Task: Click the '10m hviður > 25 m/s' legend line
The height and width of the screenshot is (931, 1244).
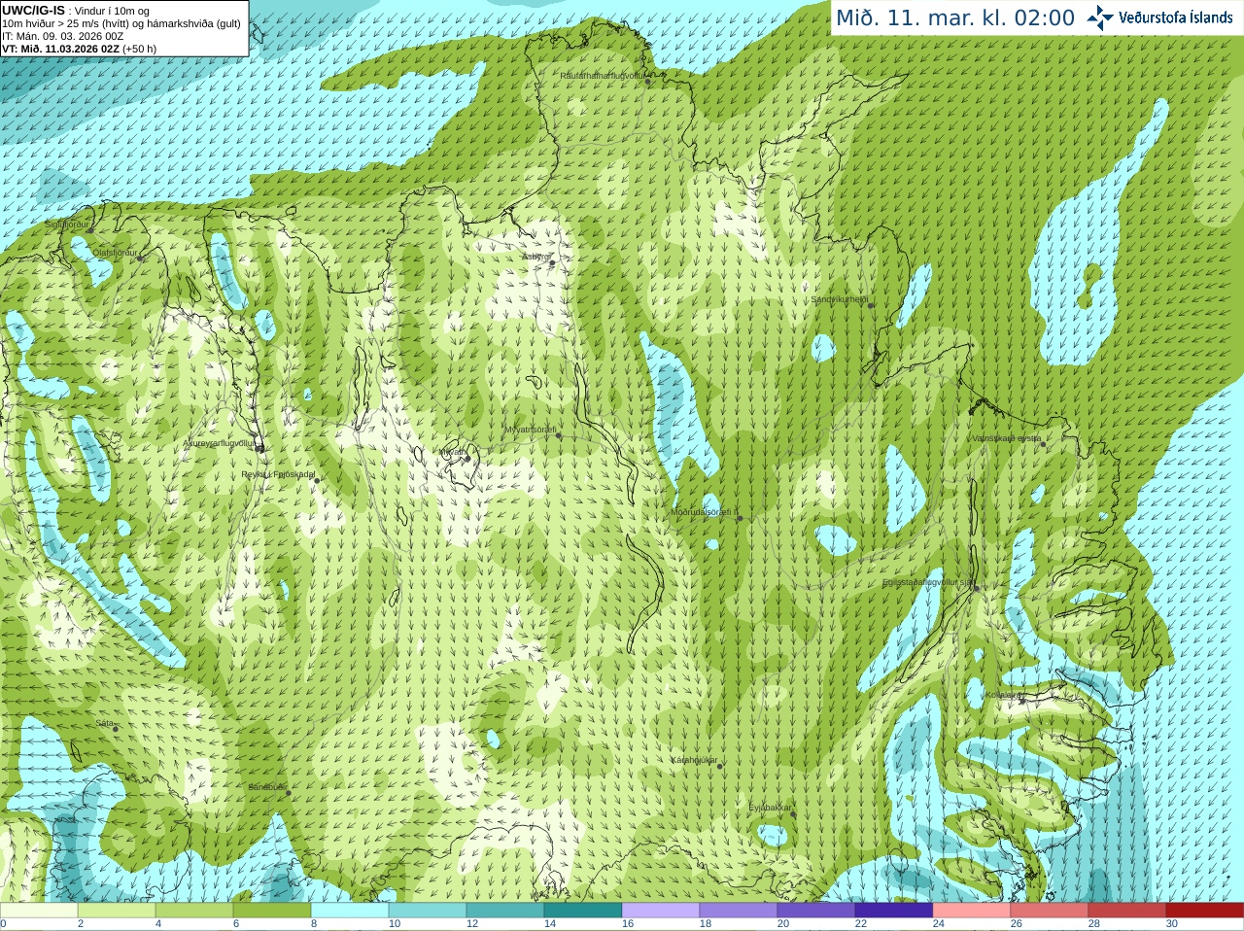Action: tap(121, 23)
